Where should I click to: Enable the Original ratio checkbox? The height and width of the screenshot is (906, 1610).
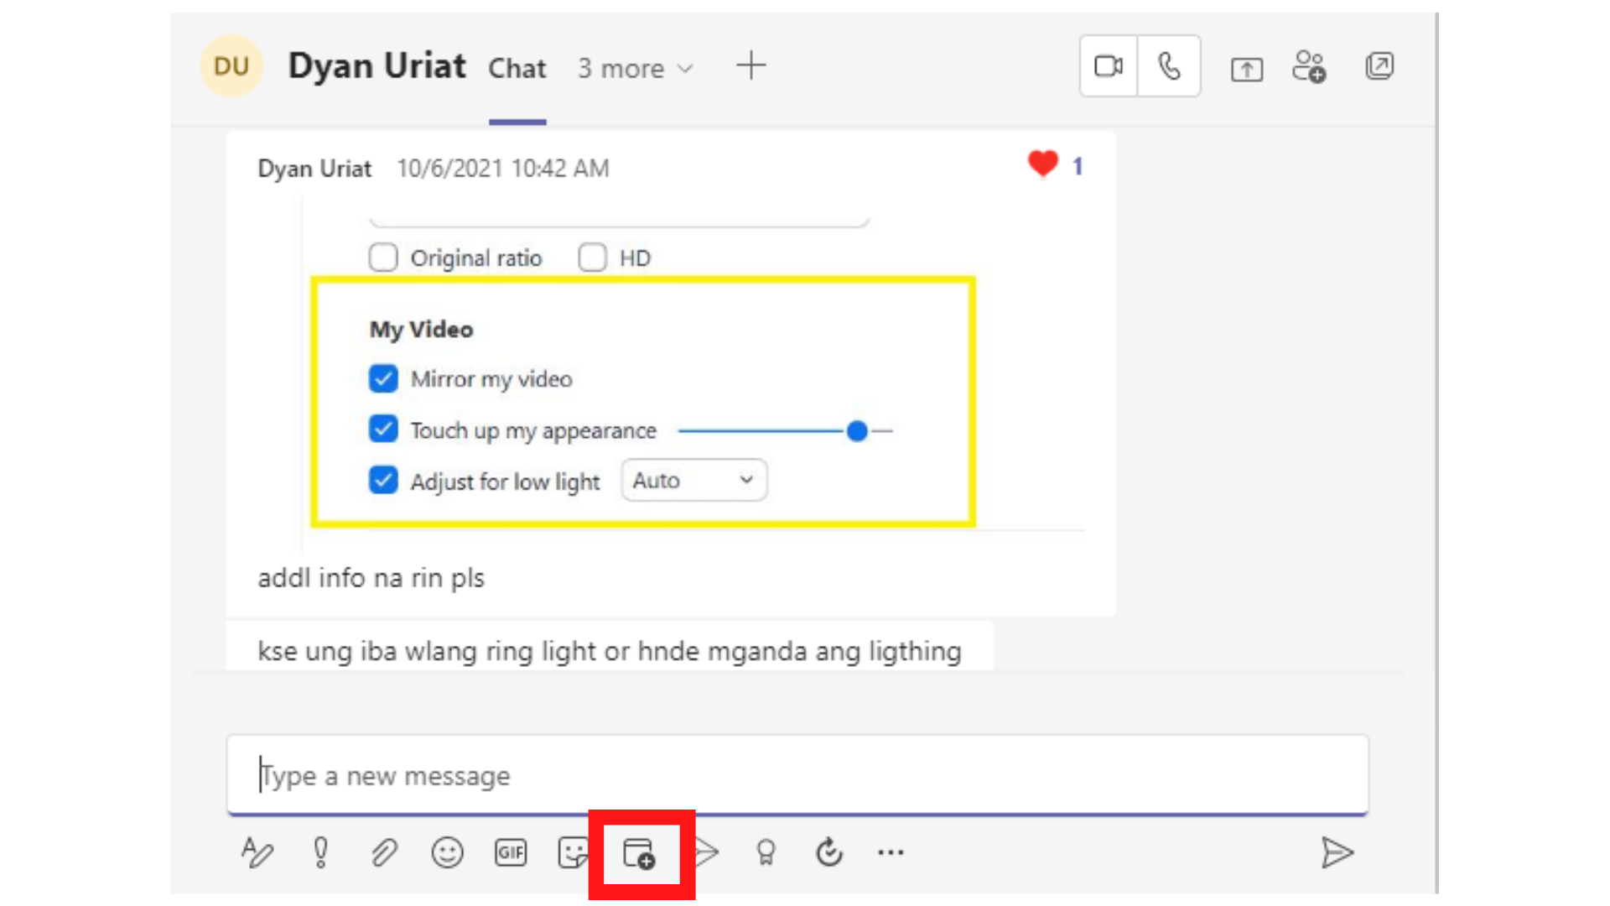click(383, 258)
